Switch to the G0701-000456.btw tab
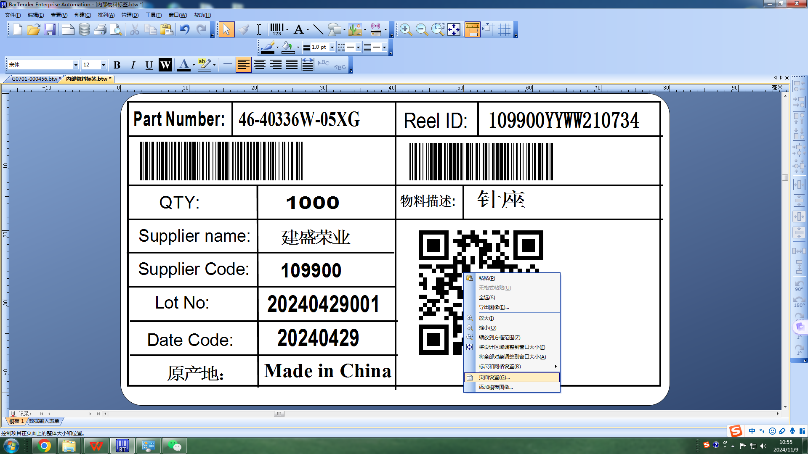808x454 pixels. click(x=35, y=79)
